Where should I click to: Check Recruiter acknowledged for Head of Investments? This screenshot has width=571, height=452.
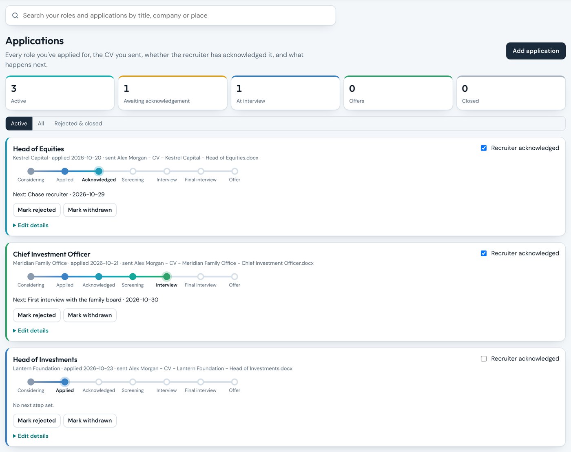click(484, 359)
